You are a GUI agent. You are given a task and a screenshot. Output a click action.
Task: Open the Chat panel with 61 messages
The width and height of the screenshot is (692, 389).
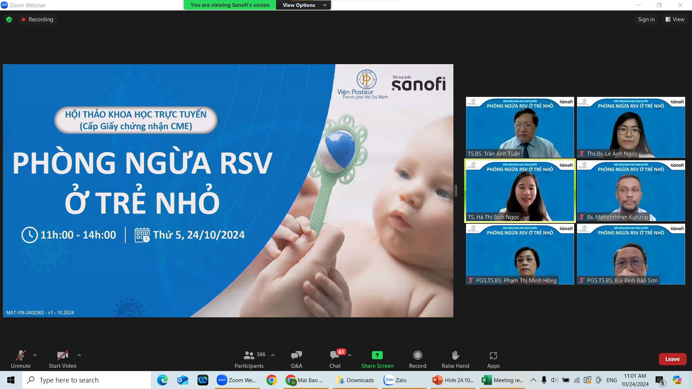[x=335, y=358]
